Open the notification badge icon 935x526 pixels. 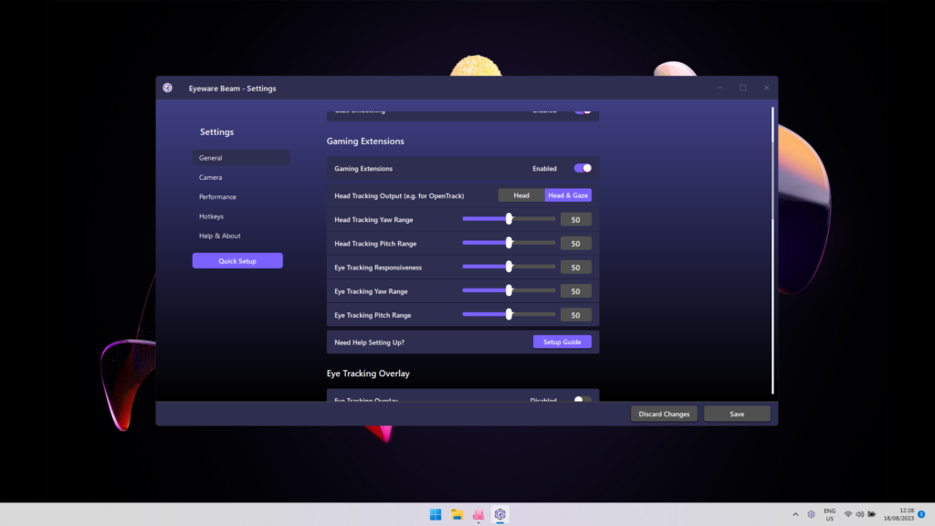(921, 514)
